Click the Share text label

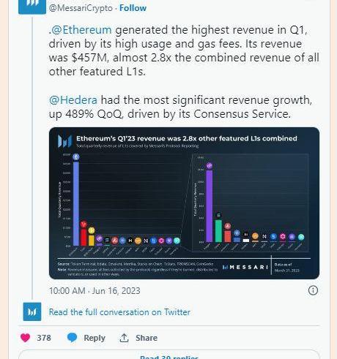[147, 338]
